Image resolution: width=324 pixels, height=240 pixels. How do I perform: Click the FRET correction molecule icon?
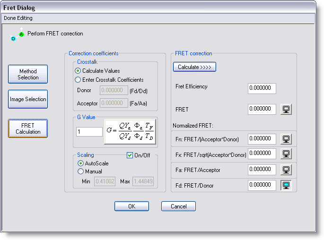(18, 34)
